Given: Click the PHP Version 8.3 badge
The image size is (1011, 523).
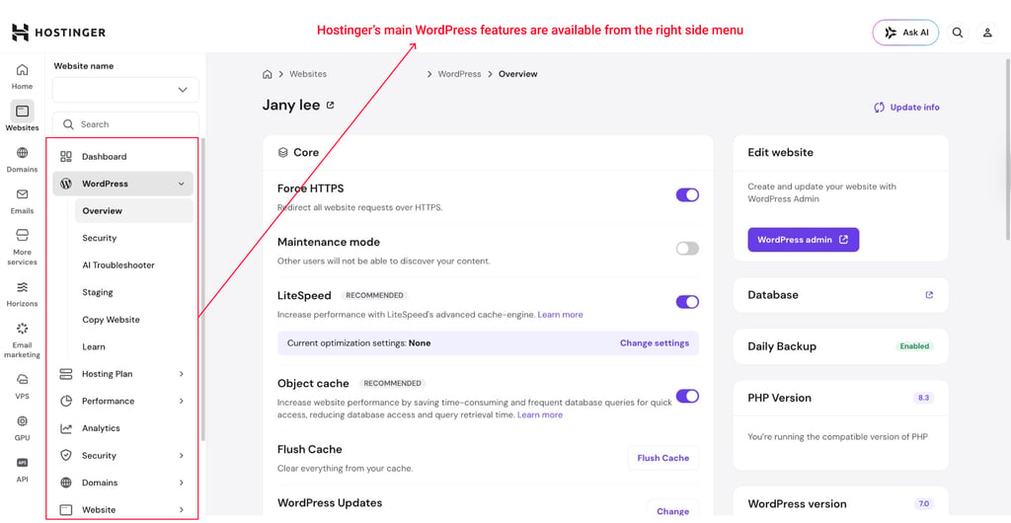Looking at the screenshot, I should 923,398.
